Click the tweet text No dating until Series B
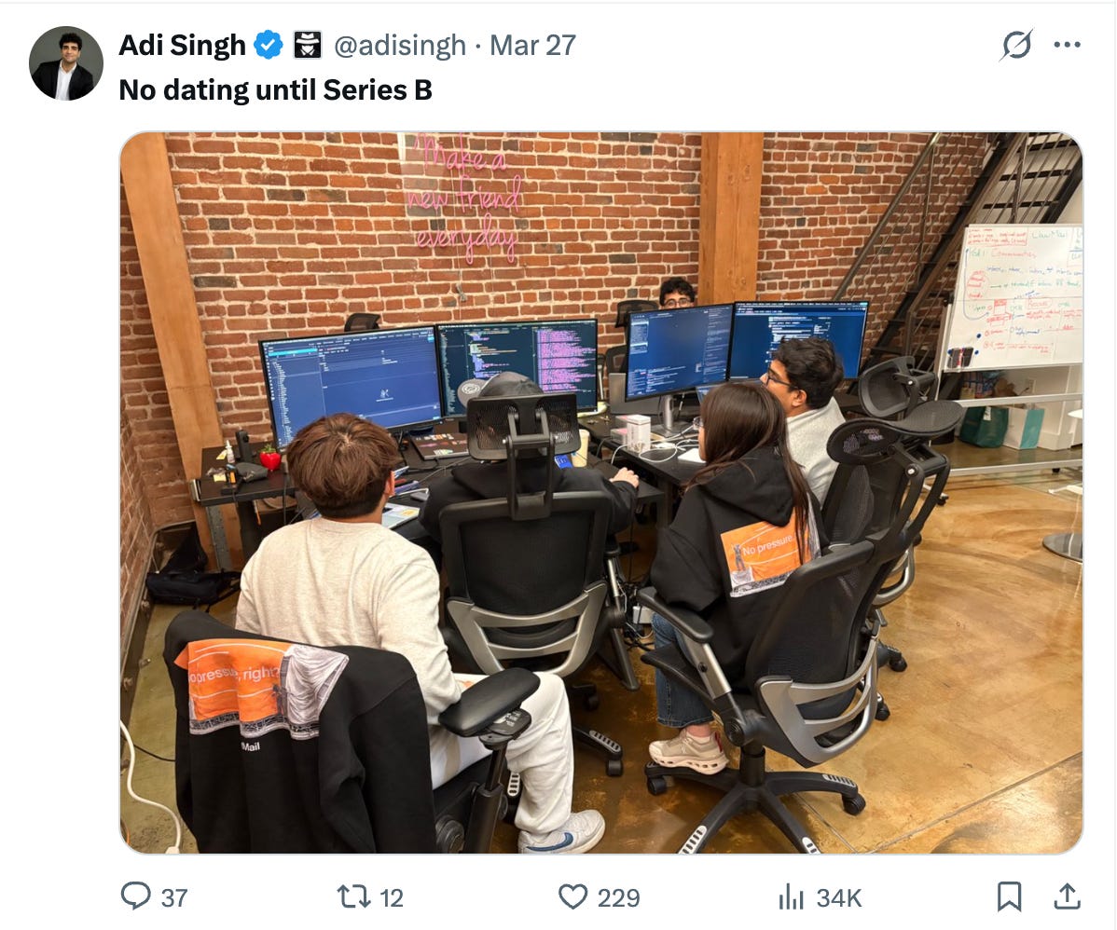Viewport: 1117px width, 930px height. pyautogui.click(x=276, y=90)
